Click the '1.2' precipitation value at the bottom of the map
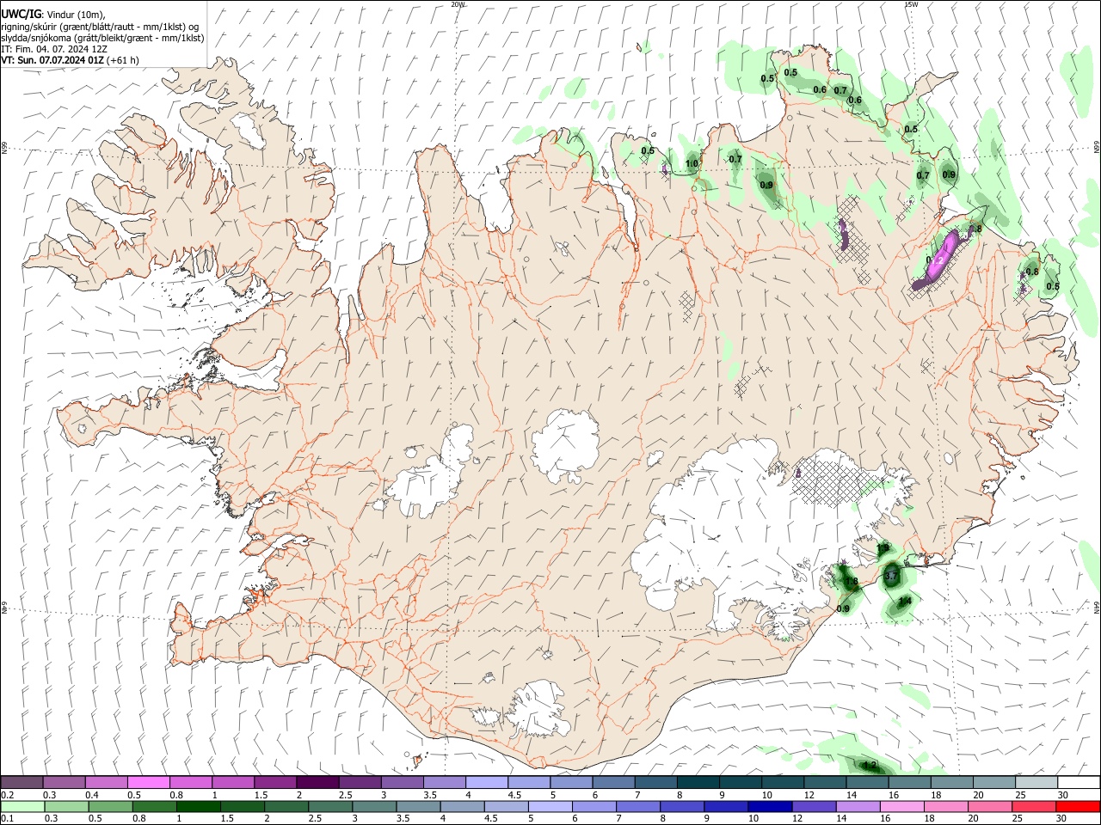 (x=870, y=765)
